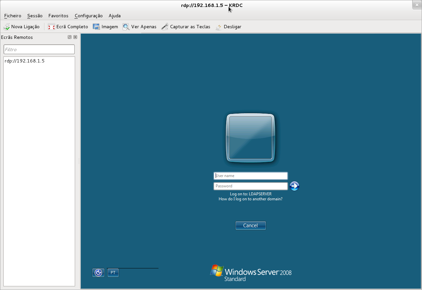Toggle Ecrã Completo full screen mode
422x290 pixels.
click(52, 27)
